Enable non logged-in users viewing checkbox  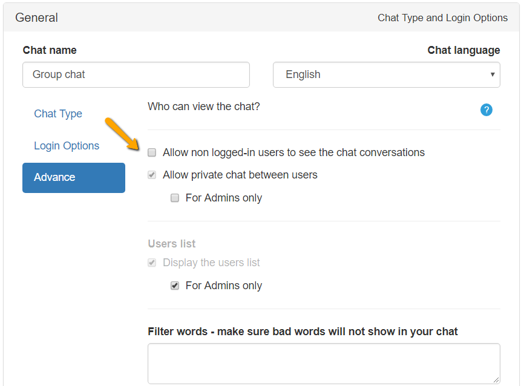pyautogui.click(x=152, y=152)
